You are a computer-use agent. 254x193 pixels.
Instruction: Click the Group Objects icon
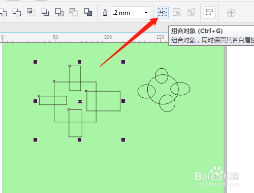click(x=163, y=12)
